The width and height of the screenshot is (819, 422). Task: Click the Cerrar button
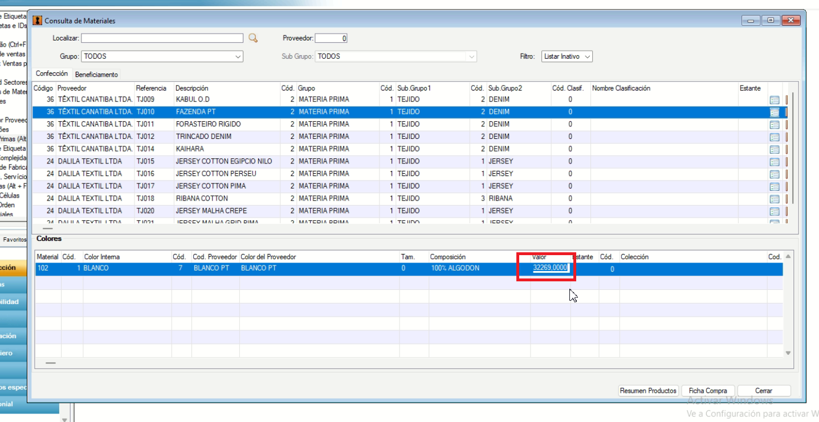[x=764, y=391]
